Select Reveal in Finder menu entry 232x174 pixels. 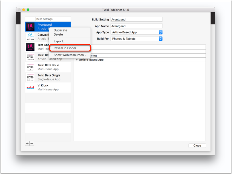pyautogui.click(x=70, y=48)
